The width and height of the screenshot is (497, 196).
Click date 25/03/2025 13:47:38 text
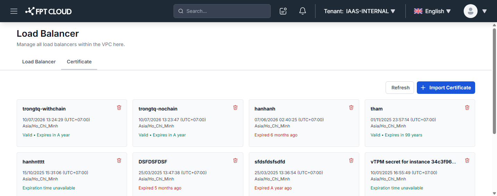[172, 173]
